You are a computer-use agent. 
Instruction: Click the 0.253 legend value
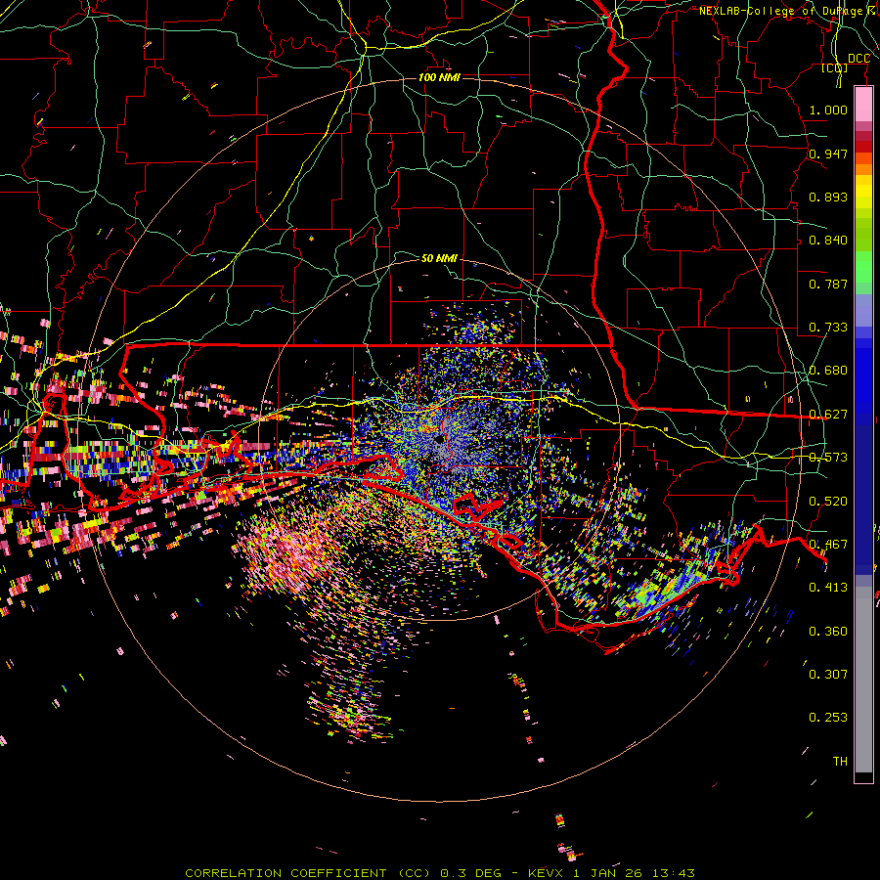[x=828, y=718]
